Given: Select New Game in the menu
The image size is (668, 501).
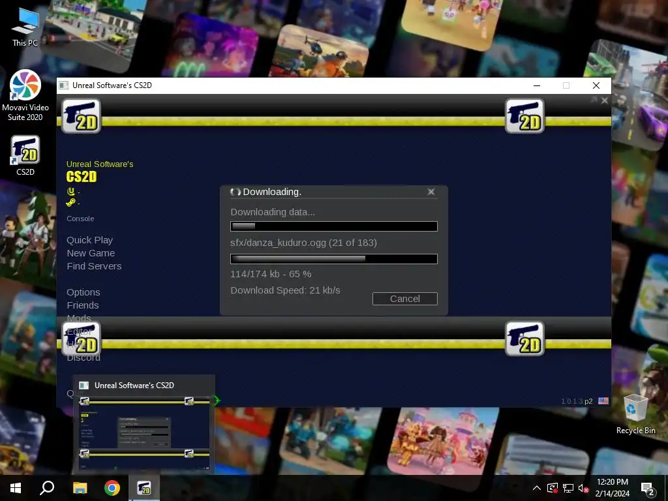Looking at the screenshot, I should [x=91, y=253].
